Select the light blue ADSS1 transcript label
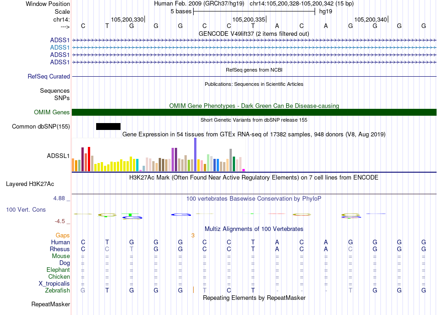This screenshot has height=315, width=437. 60,47
